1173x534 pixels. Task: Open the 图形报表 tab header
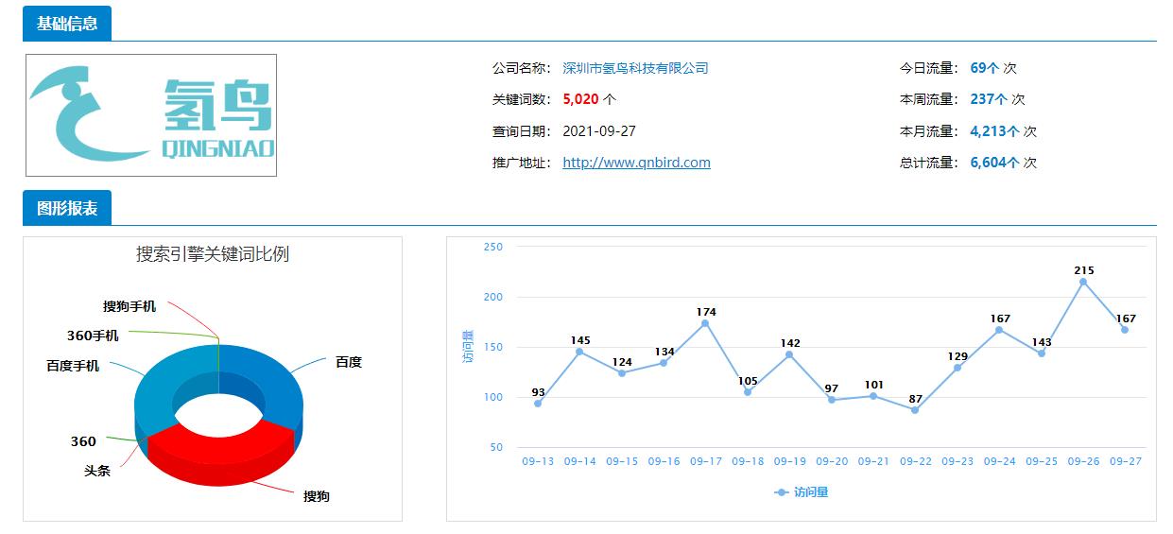coord(67,208)
